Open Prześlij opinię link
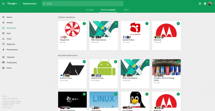215x111 pixels. pyautogui.click(x=12, y=62)
